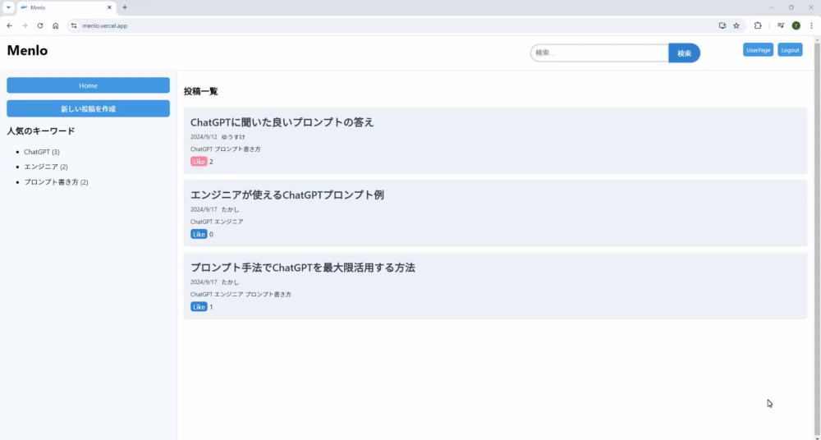
Task: Reload the page with the browser refresh icon
Action: pos(39,25)
